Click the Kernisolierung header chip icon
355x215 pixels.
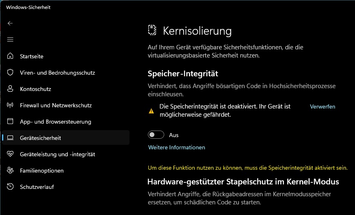click(152, 31)
